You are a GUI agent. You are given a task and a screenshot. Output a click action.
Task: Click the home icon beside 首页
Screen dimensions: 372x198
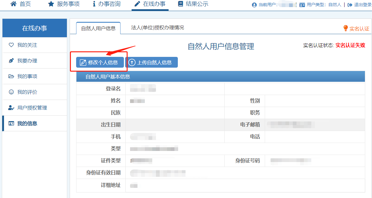tap(13, 4)
